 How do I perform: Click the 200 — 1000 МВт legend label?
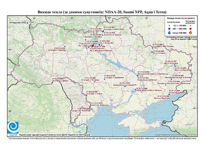pos(179,29)
